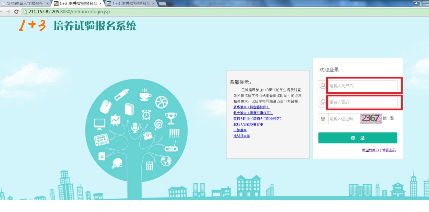Click the 2367 captcha image
The width and height of the screenshot is (429, 212).
tap(371, 119)
